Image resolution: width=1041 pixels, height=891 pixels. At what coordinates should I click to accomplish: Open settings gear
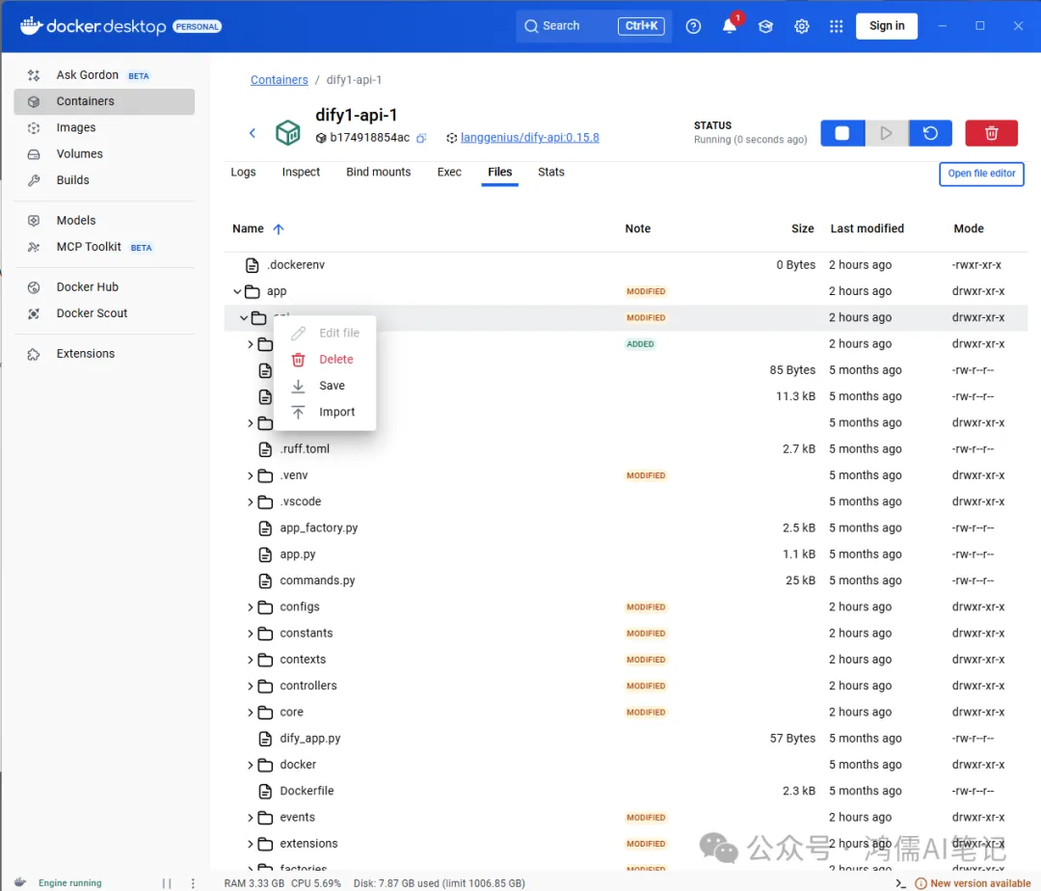(x=801, y=27)
